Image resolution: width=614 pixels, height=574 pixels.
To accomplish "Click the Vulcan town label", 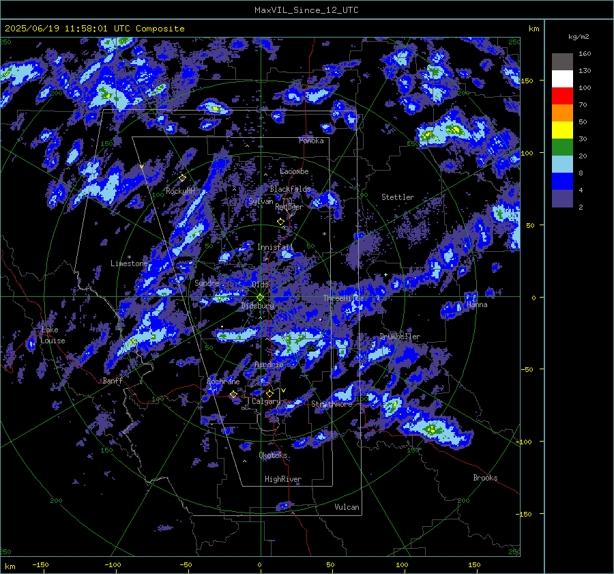I will [347, 506].
